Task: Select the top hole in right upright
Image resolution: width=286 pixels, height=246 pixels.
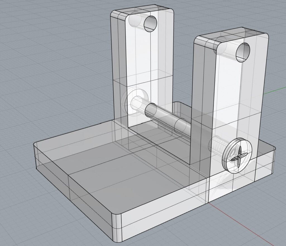Action: (243, 53)
